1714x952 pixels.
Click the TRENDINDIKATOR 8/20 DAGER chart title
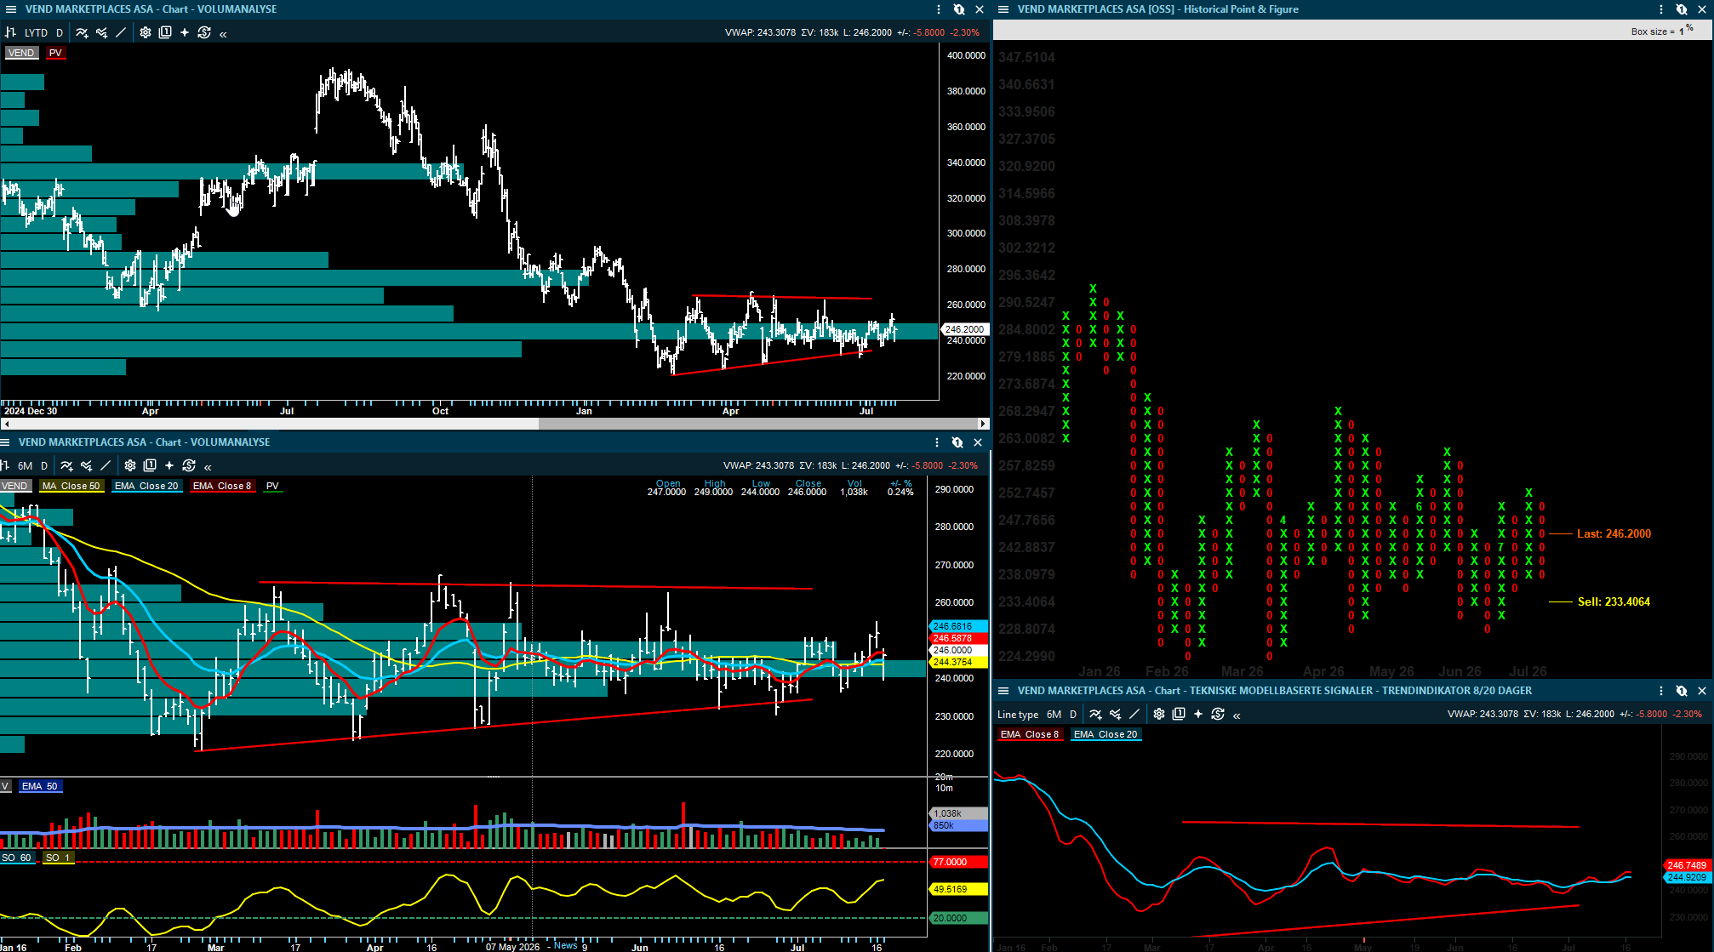1275,691
